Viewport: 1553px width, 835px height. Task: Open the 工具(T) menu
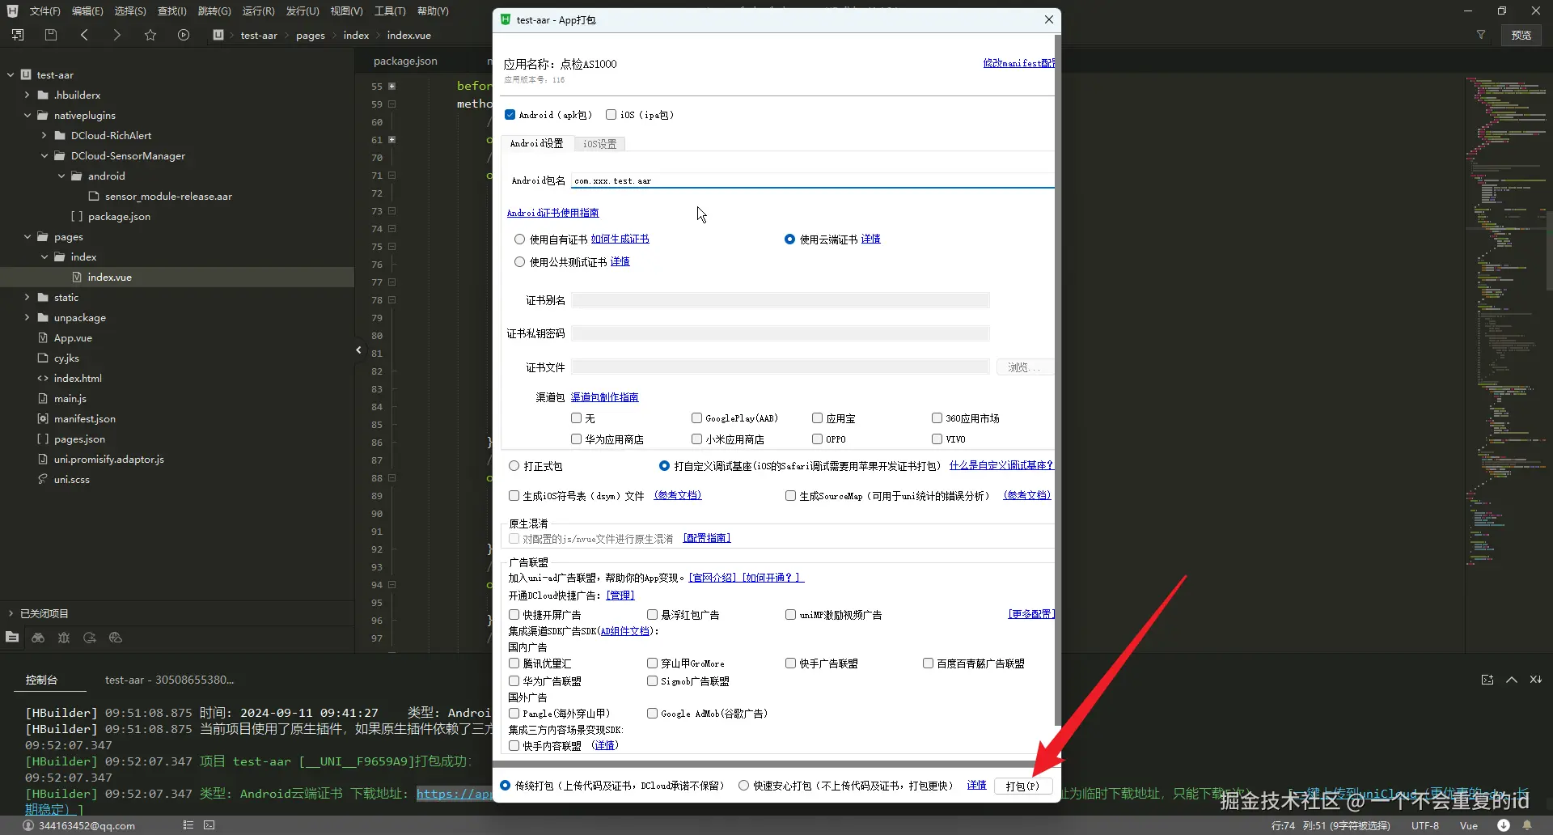(390, 11)
